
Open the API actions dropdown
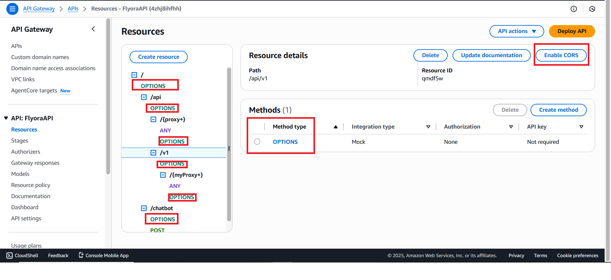(516, 31)
